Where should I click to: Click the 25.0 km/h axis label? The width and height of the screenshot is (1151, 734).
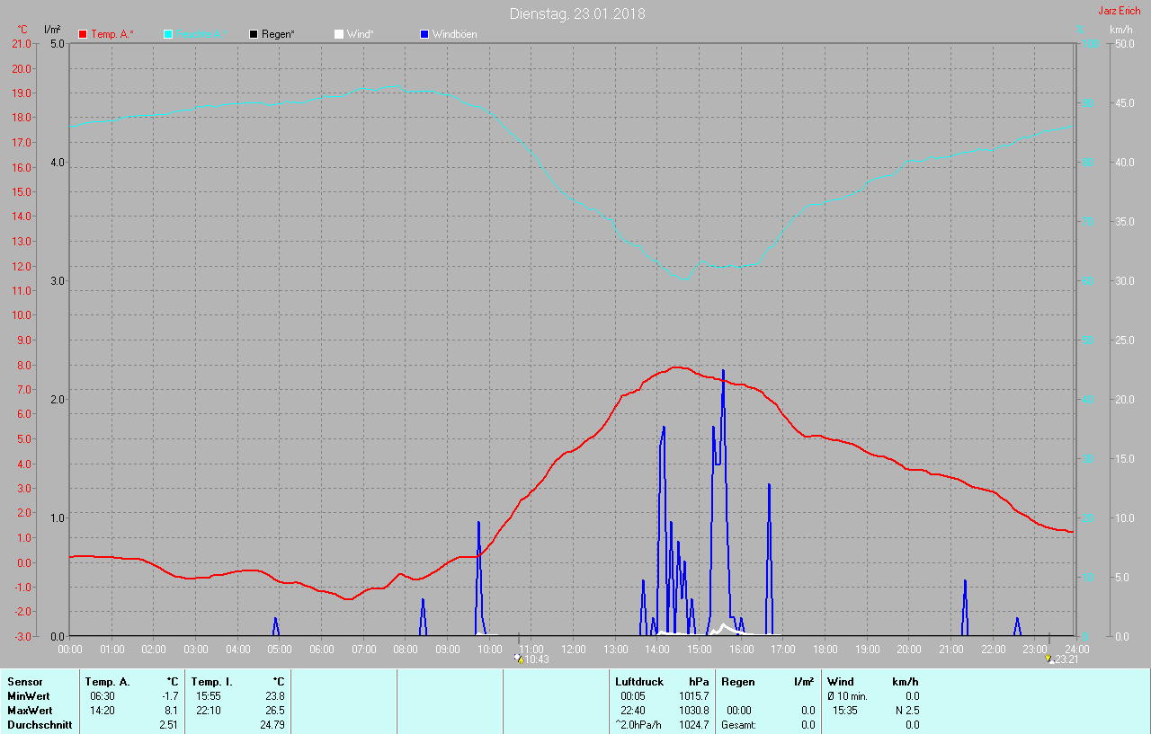(x=1124, y=340)
